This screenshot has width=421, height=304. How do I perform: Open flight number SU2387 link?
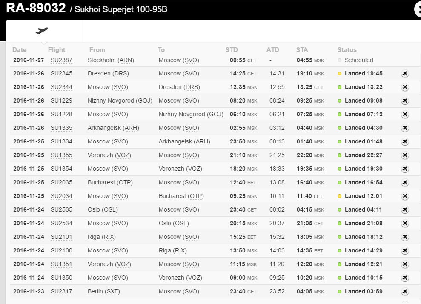pyautogui.click(x=61, y=60)
